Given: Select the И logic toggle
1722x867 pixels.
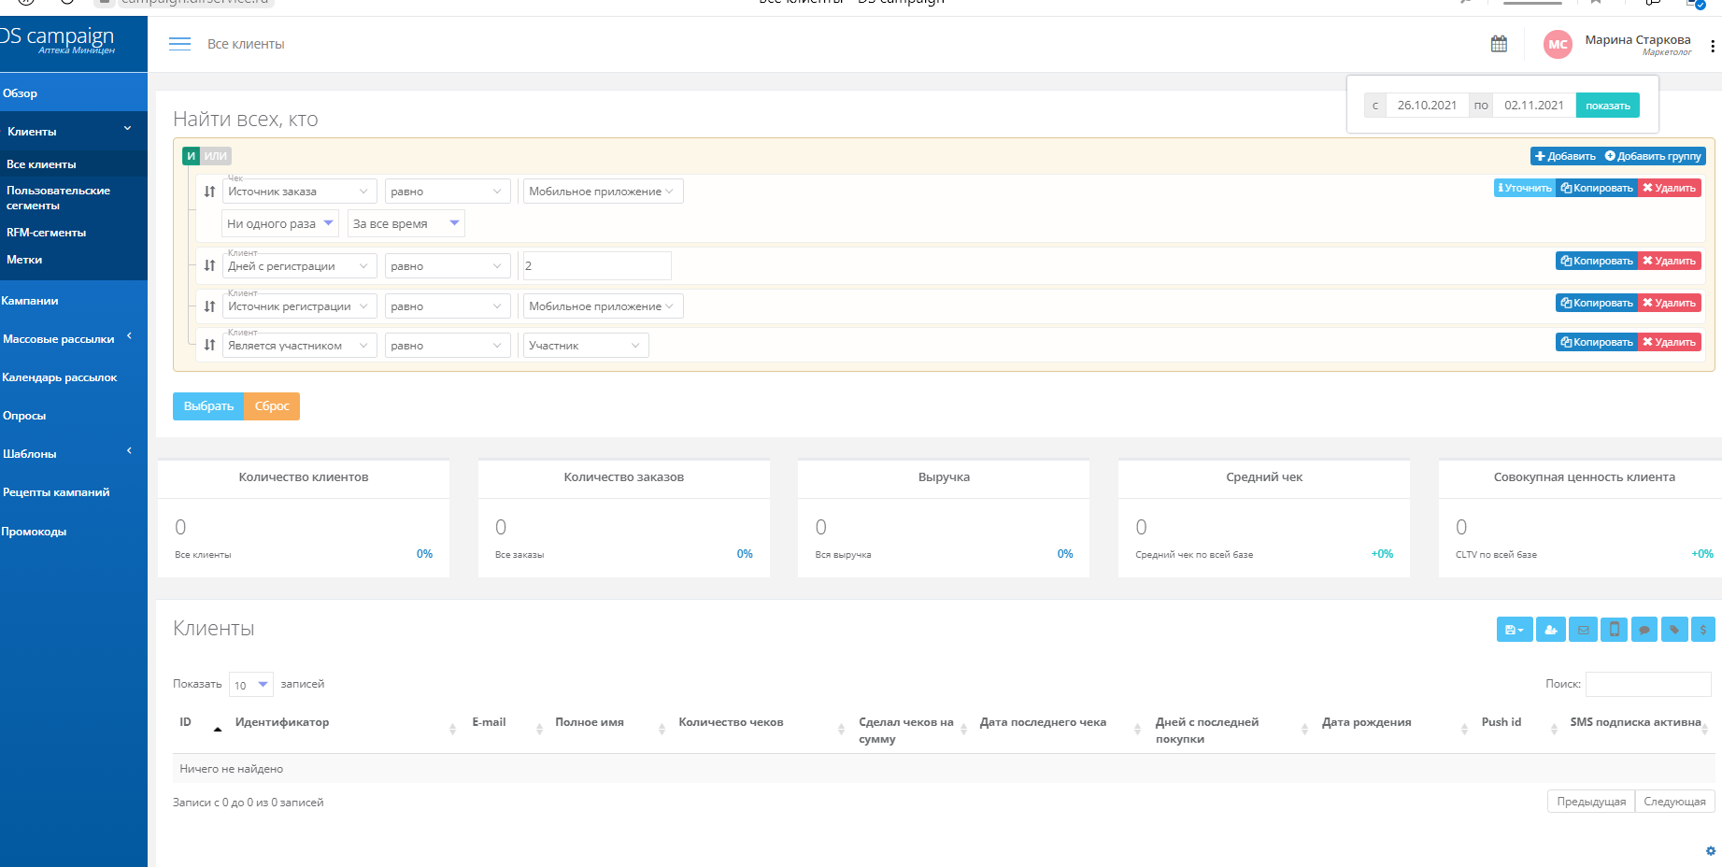Looking at the screenshot, I should pos(191,156).
